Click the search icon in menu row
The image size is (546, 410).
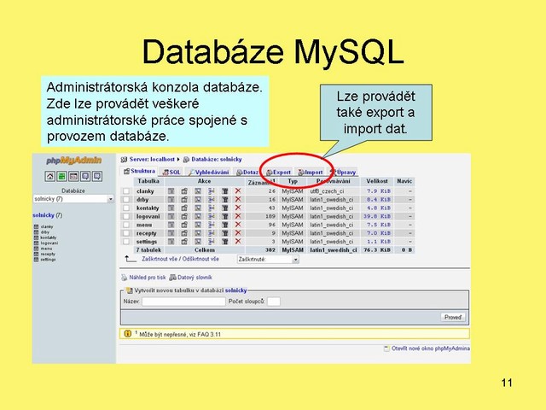click(198, 225)
